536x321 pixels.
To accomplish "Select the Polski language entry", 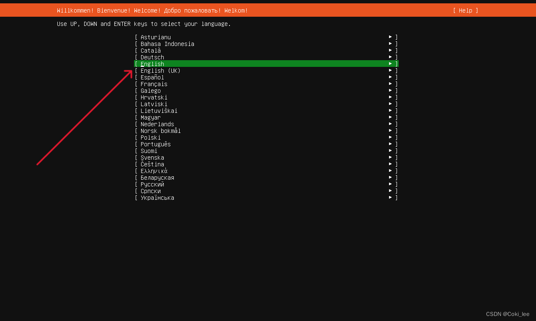I will [x=150, y=137].
